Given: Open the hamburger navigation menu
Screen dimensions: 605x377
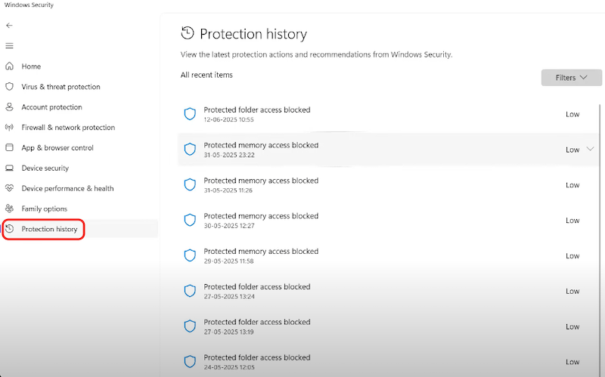Looking at the screenshot, I should pyautogui.click(x=9, y=45).
